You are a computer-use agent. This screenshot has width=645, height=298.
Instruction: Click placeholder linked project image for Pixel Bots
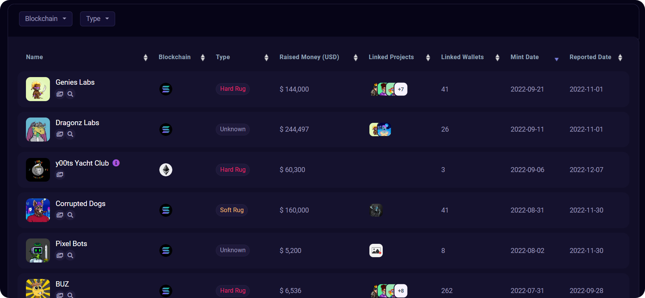pyautogui.click(x=376, y=251)
